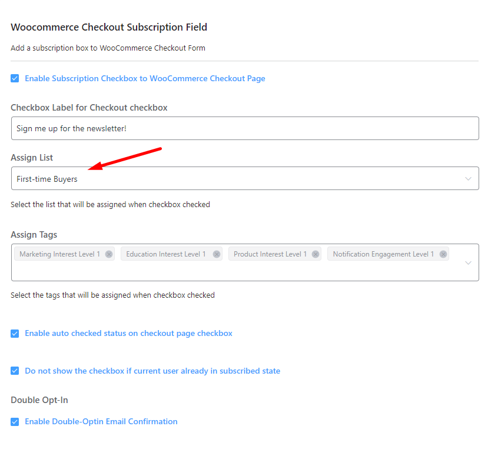Click empty area inside the Assign Tags box
The width and height of the screenshot is (488, 456).
(235, 271)
